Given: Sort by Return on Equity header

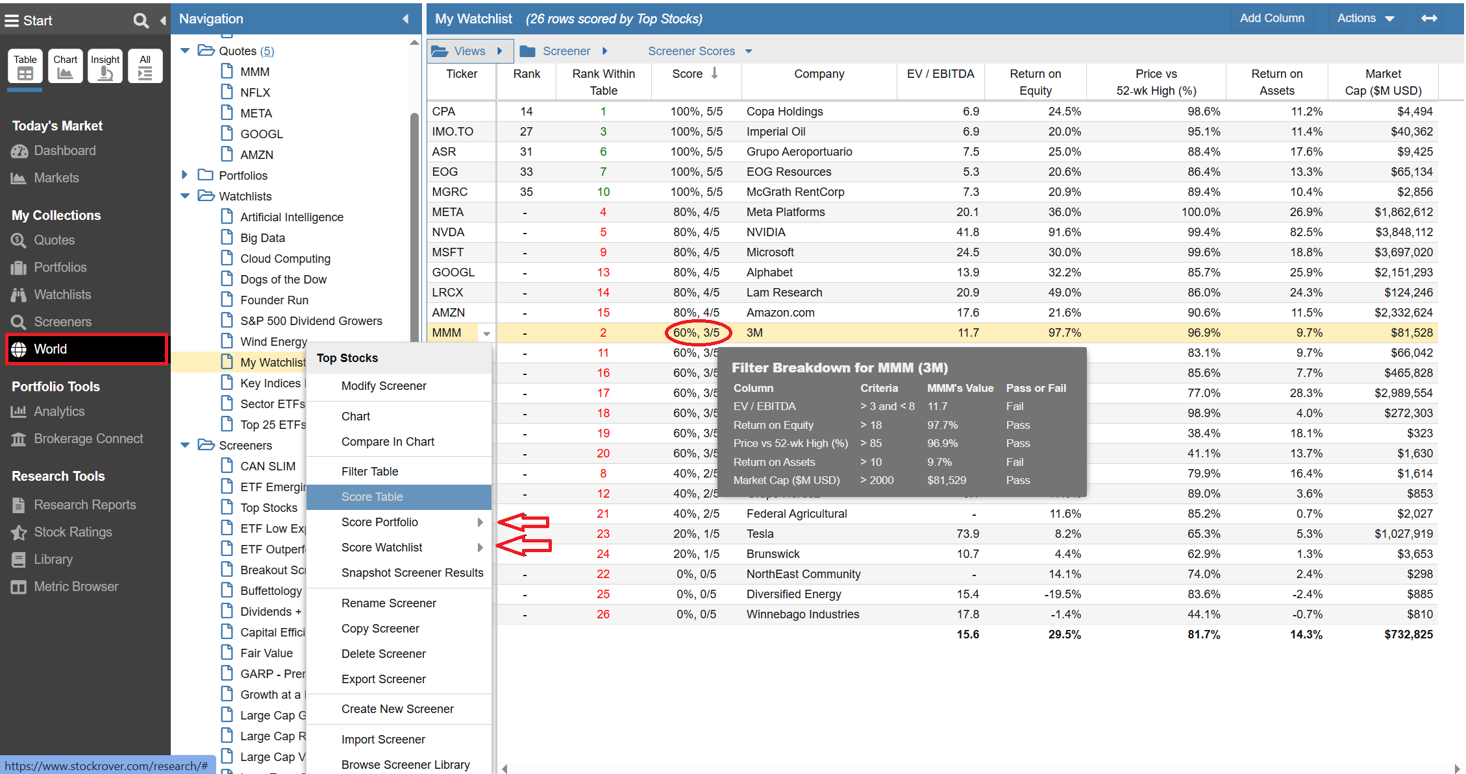Looking at the screenshot, I should click(1035, 82).
